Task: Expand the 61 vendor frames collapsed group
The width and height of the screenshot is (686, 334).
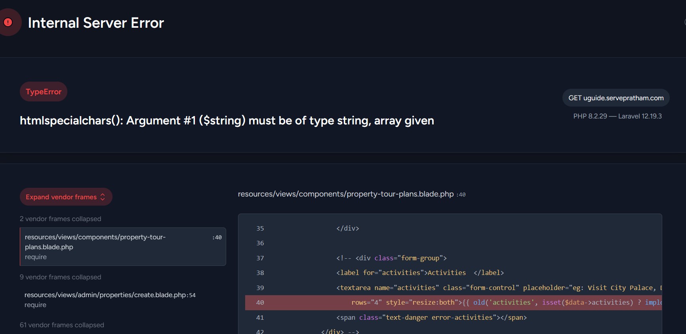Action: tap(62, 325)
